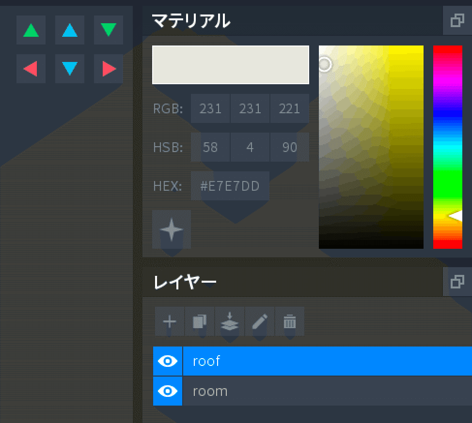472x423 pixels.
Task: Select the room layer
Action: pos(328,391)
